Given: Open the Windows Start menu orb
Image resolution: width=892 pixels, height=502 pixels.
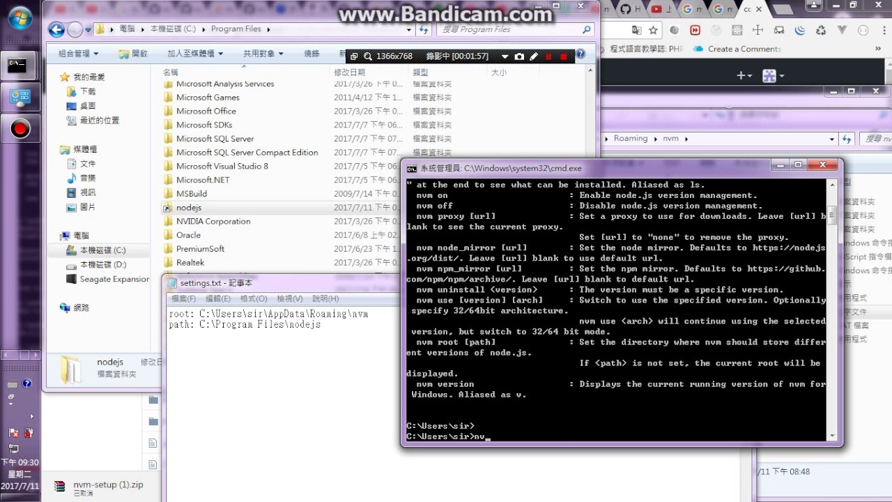Looking at the screenshot, I should [x=19, y=19].
